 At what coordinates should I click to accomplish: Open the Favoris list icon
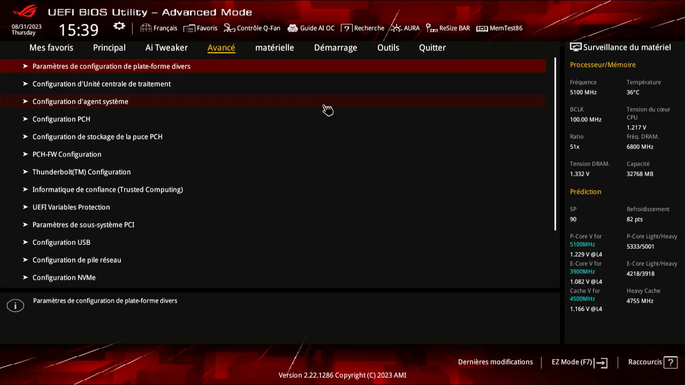tap(189, 28)
